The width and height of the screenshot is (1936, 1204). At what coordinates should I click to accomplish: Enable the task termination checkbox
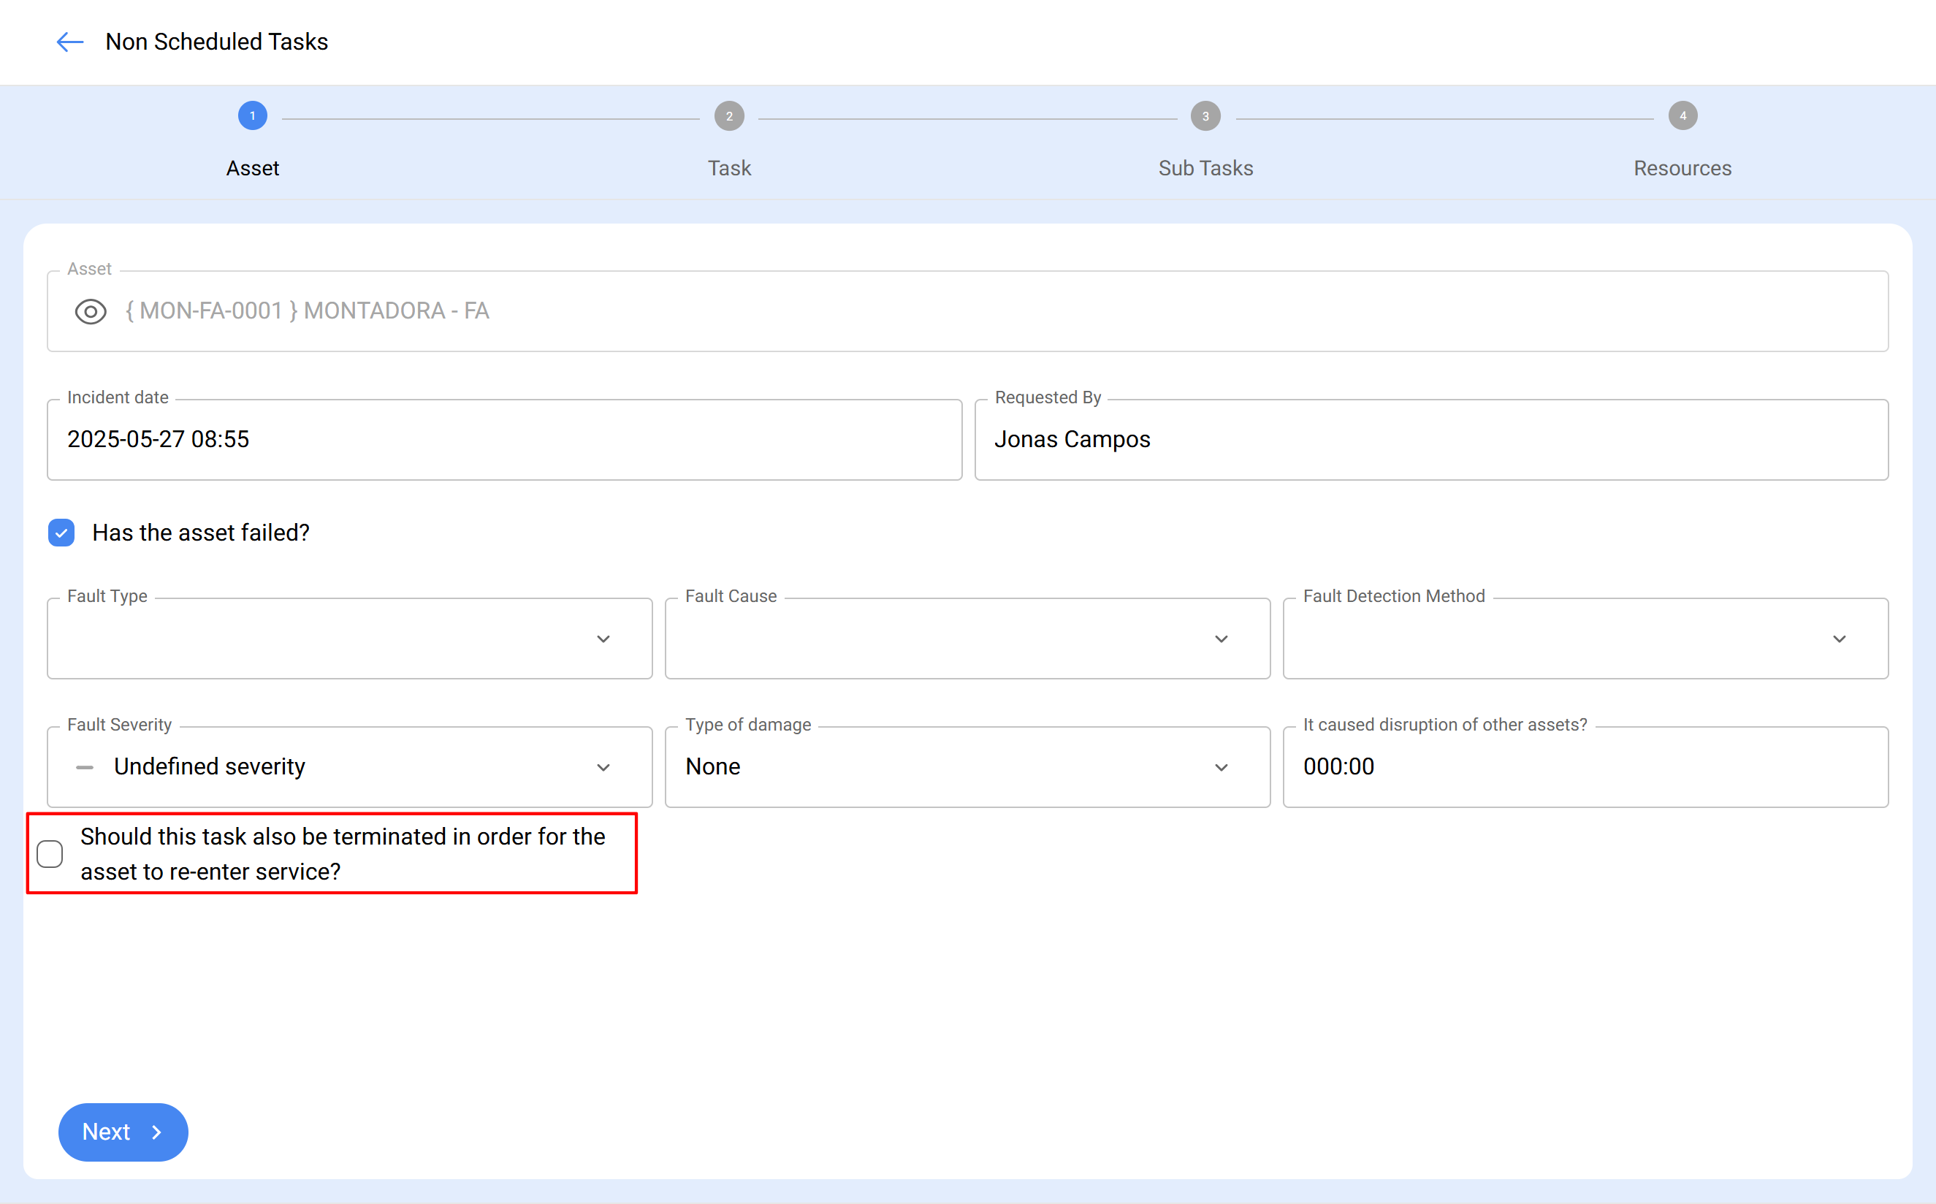point(50,853)
